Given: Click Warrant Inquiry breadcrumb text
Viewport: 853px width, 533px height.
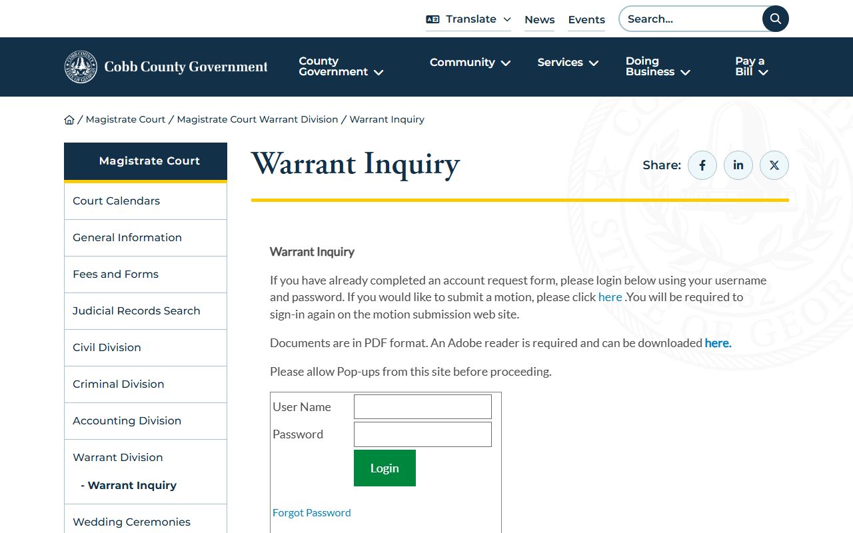Looking at the screenshot, I should click(387, 119).
